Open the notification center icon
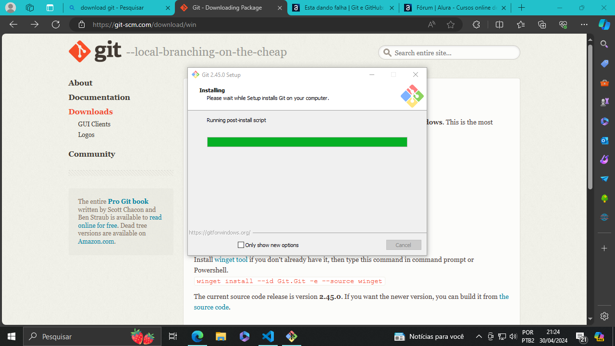Image resolution: width=615 pixels, height=346 pixels. tap(581, 337)
